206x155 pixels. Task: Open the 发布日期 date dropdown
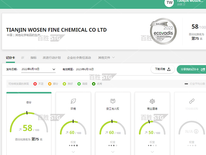(38, 69)
